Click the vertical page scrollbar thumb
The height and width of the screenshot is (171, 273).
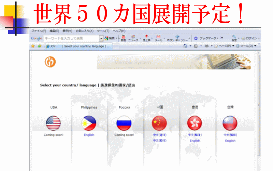pyautogui.click(x=259, y=105)
